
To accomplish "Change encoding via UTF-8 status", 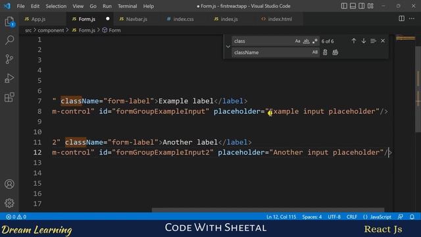I will pyautogui.click(x=334, y=217).
